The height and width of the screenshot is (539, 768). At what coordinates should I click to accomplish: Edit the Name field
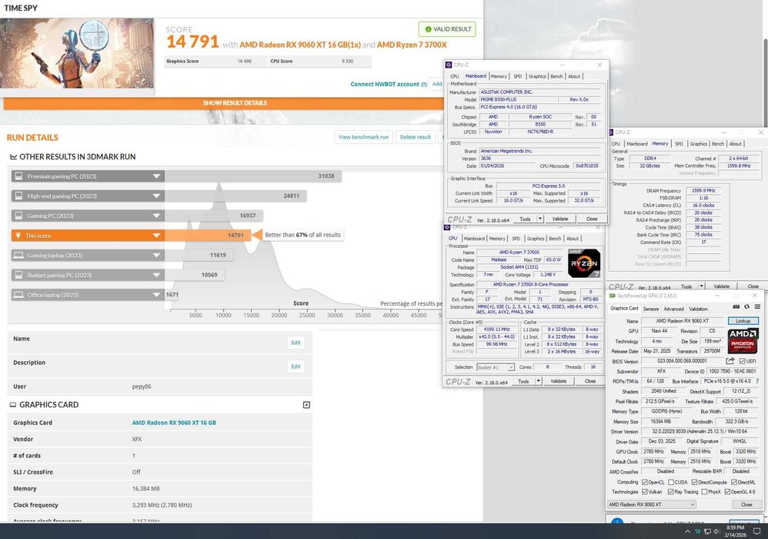pos(296,343)
